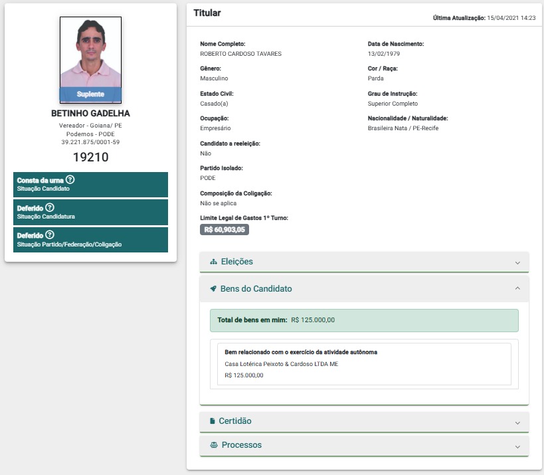Expand the Certidão section chevron
The width and height of the screenshot is (544, 475).
point(517,423)
